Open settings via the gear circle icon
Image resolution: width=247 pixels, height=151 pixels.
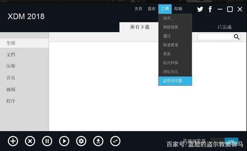(81, 141)
